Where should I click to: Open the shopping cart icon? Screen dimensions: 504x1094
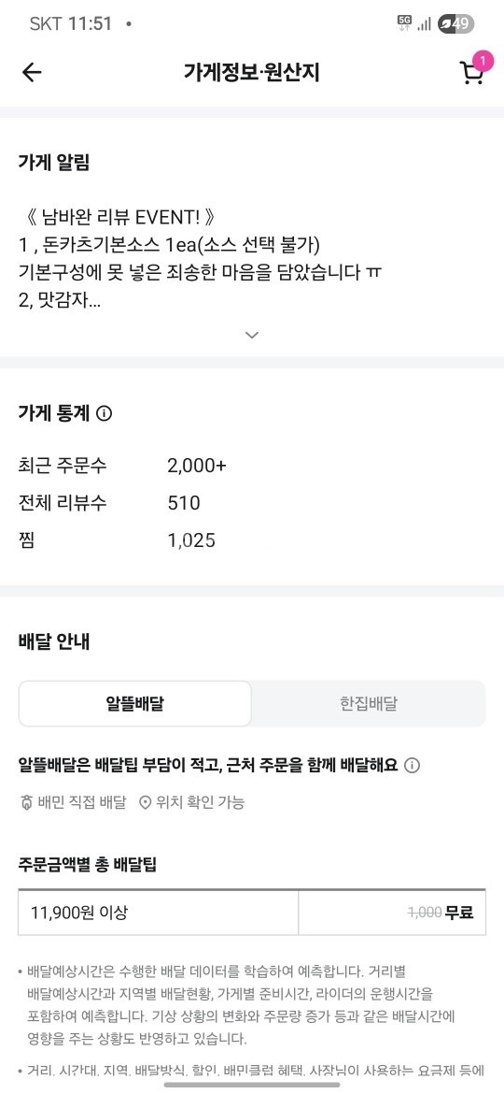471,74
